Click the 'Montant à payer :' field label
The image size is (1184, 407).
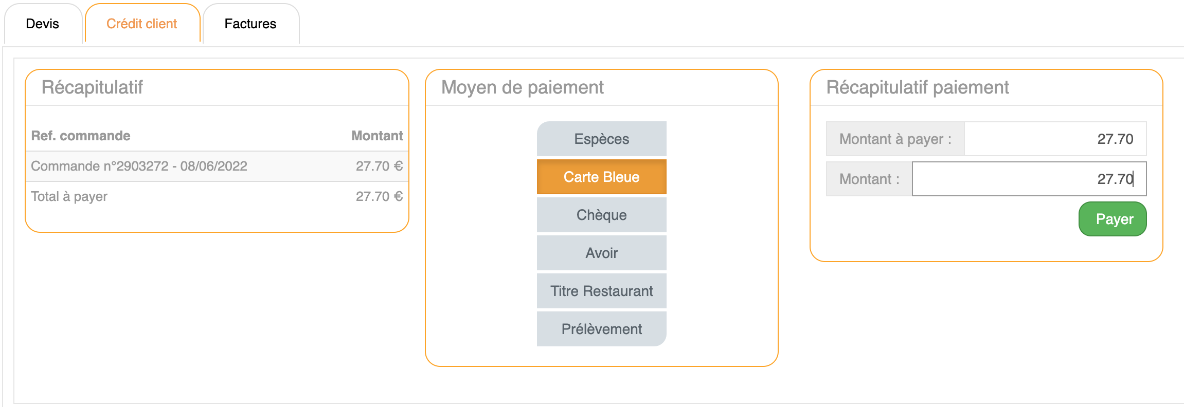[895, 139]
